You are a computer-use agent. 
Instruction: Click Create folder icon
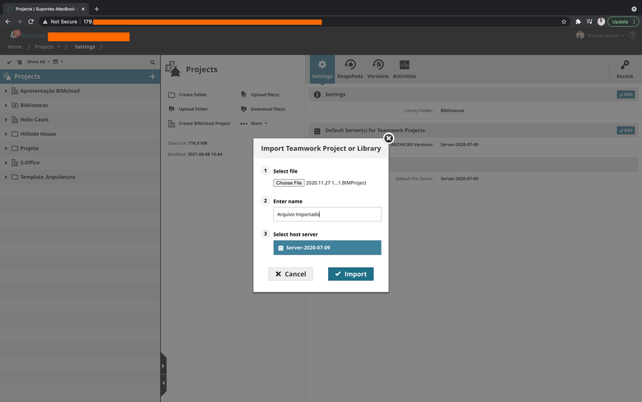click(x=172, y=95)
